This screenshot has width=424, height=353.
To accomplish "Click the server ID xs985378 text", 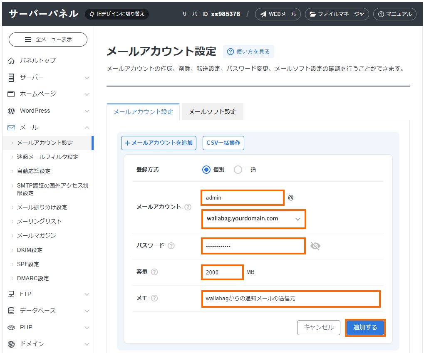I will click(226, 14).
